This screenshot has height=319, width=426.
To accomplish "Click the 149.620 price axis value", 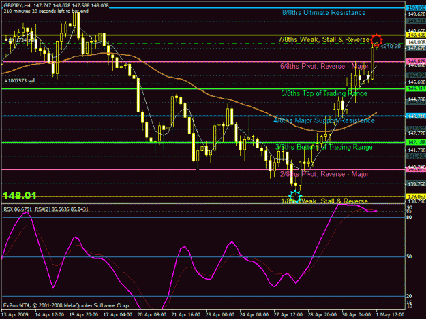I will 416,15.
